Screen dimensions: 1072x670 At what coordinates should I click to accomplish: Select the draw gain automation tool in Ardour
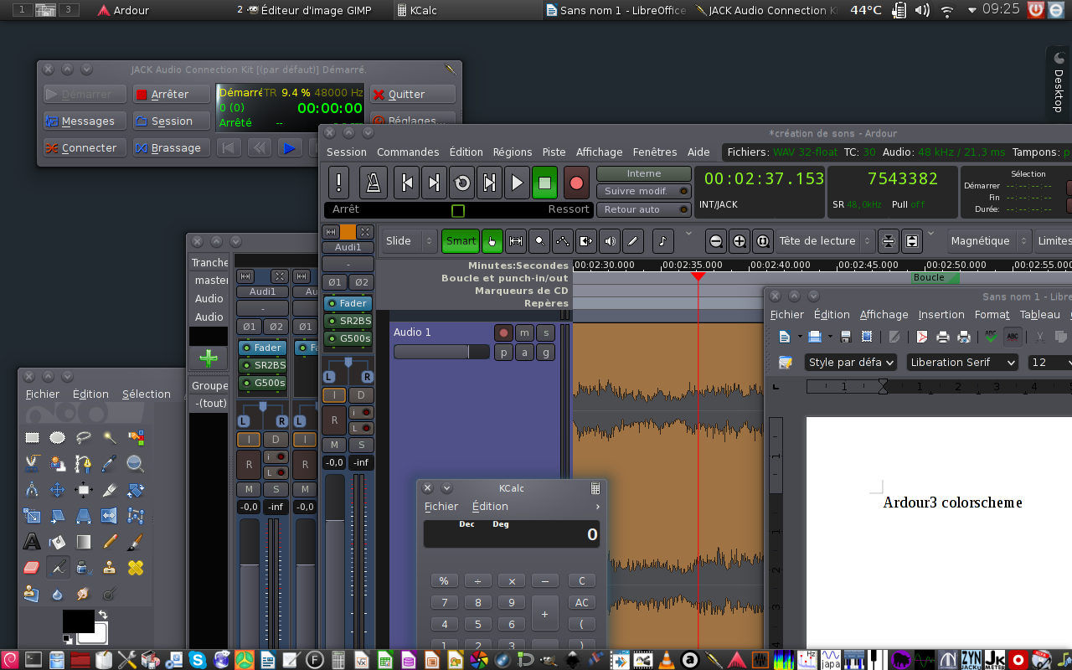(x=563, y=241)
